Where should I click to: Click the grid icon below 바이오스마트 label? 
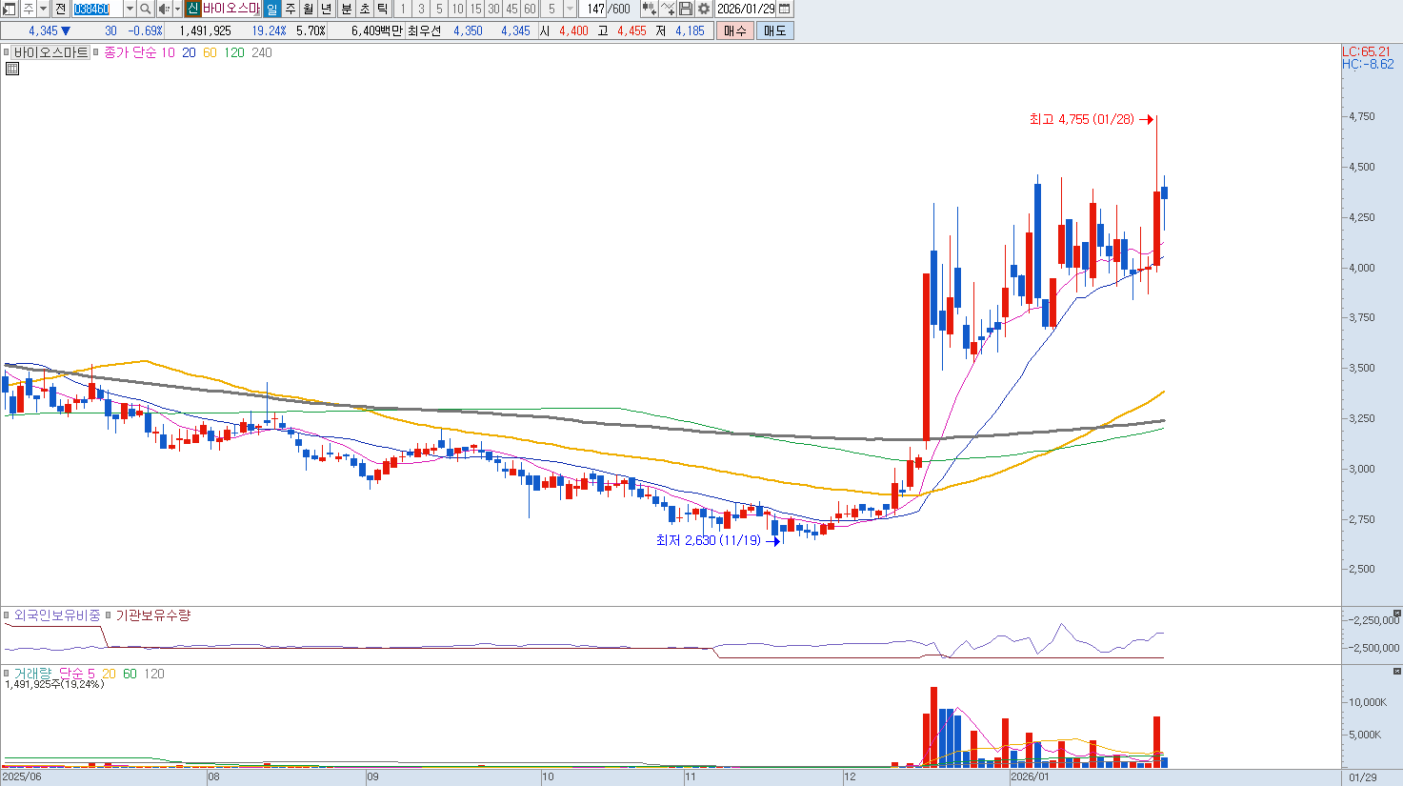coord(12,69)
